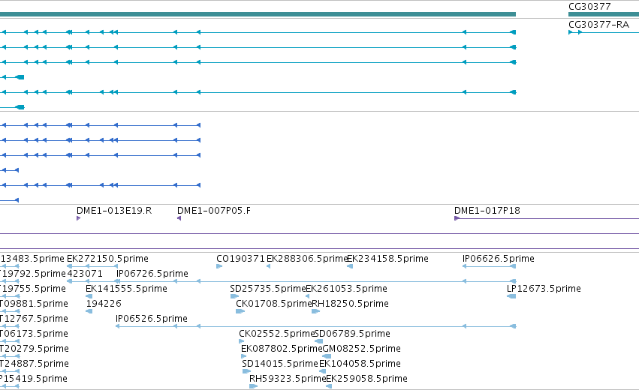Click the CO190371 EST arrow glyph
Image resolution: width=639 pixels, height=390 pixels.
[x=219, y=266]
